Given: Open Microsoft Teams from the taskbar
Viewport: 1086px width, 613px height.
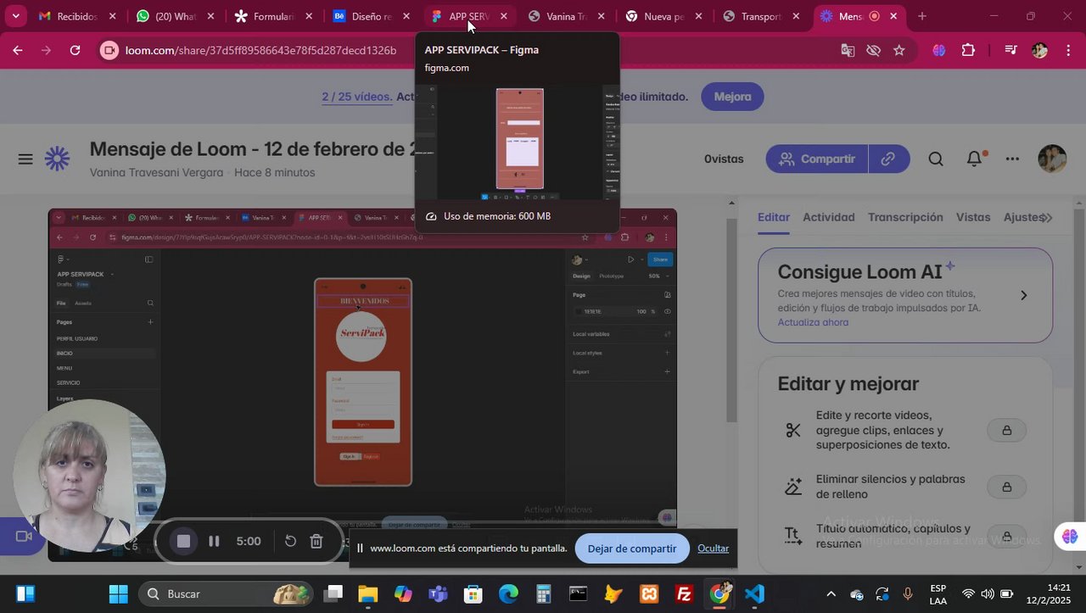Looking at the screenshot, I should (438, 593).
